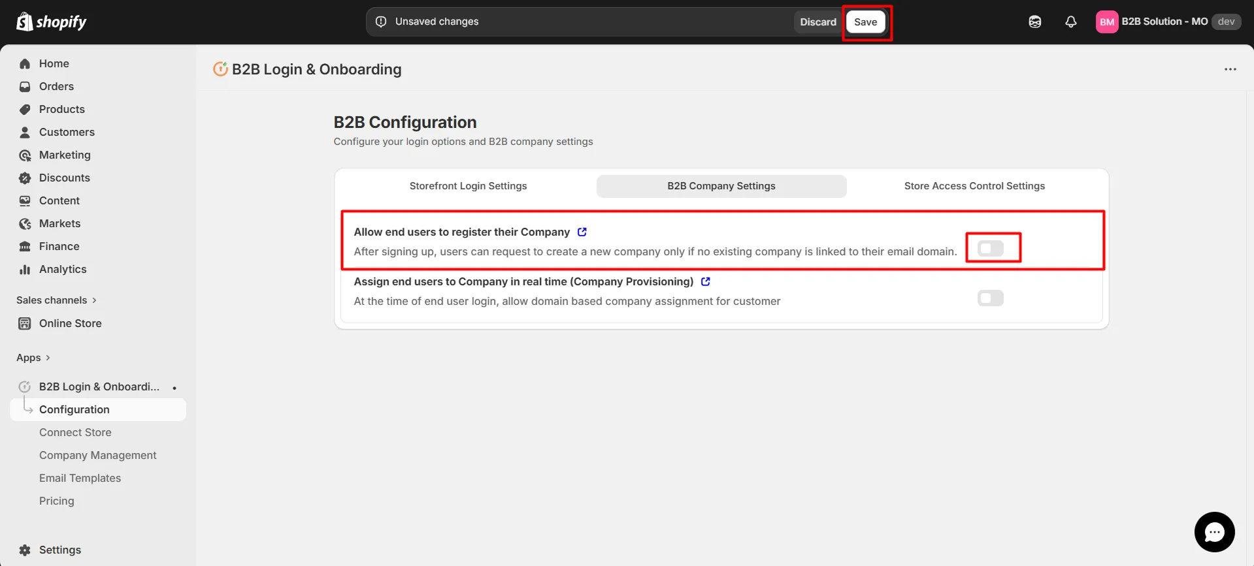This screenshot has width=1254, height=566.
Task: Click the 'dev' store badge
Action: [1227, 22]
